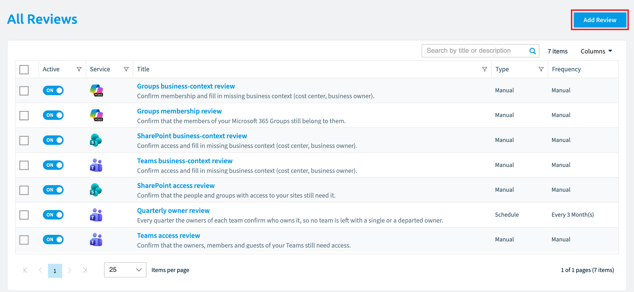Click the 'Schedule' type cell
The image size is (634, 292).
(x=507, y=215)
